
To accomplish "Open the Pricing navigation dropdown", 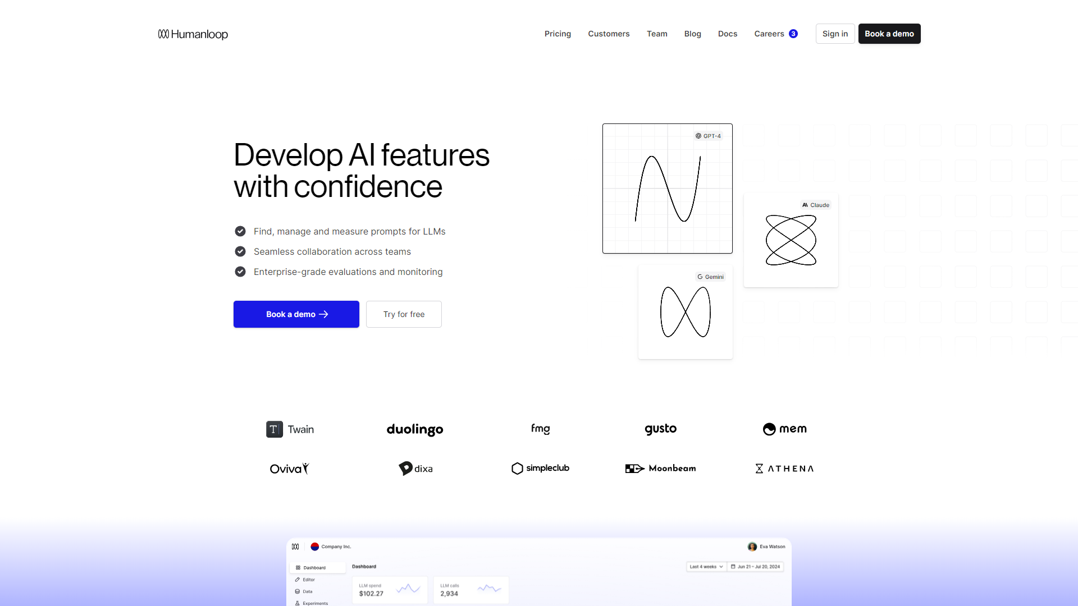I will (x=558, y=33).
